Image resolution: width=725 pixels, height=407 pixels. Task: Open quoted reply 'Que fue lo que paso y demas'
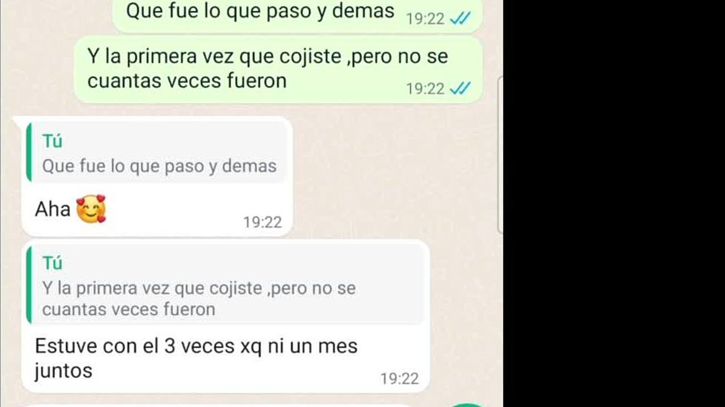(157, 153)
